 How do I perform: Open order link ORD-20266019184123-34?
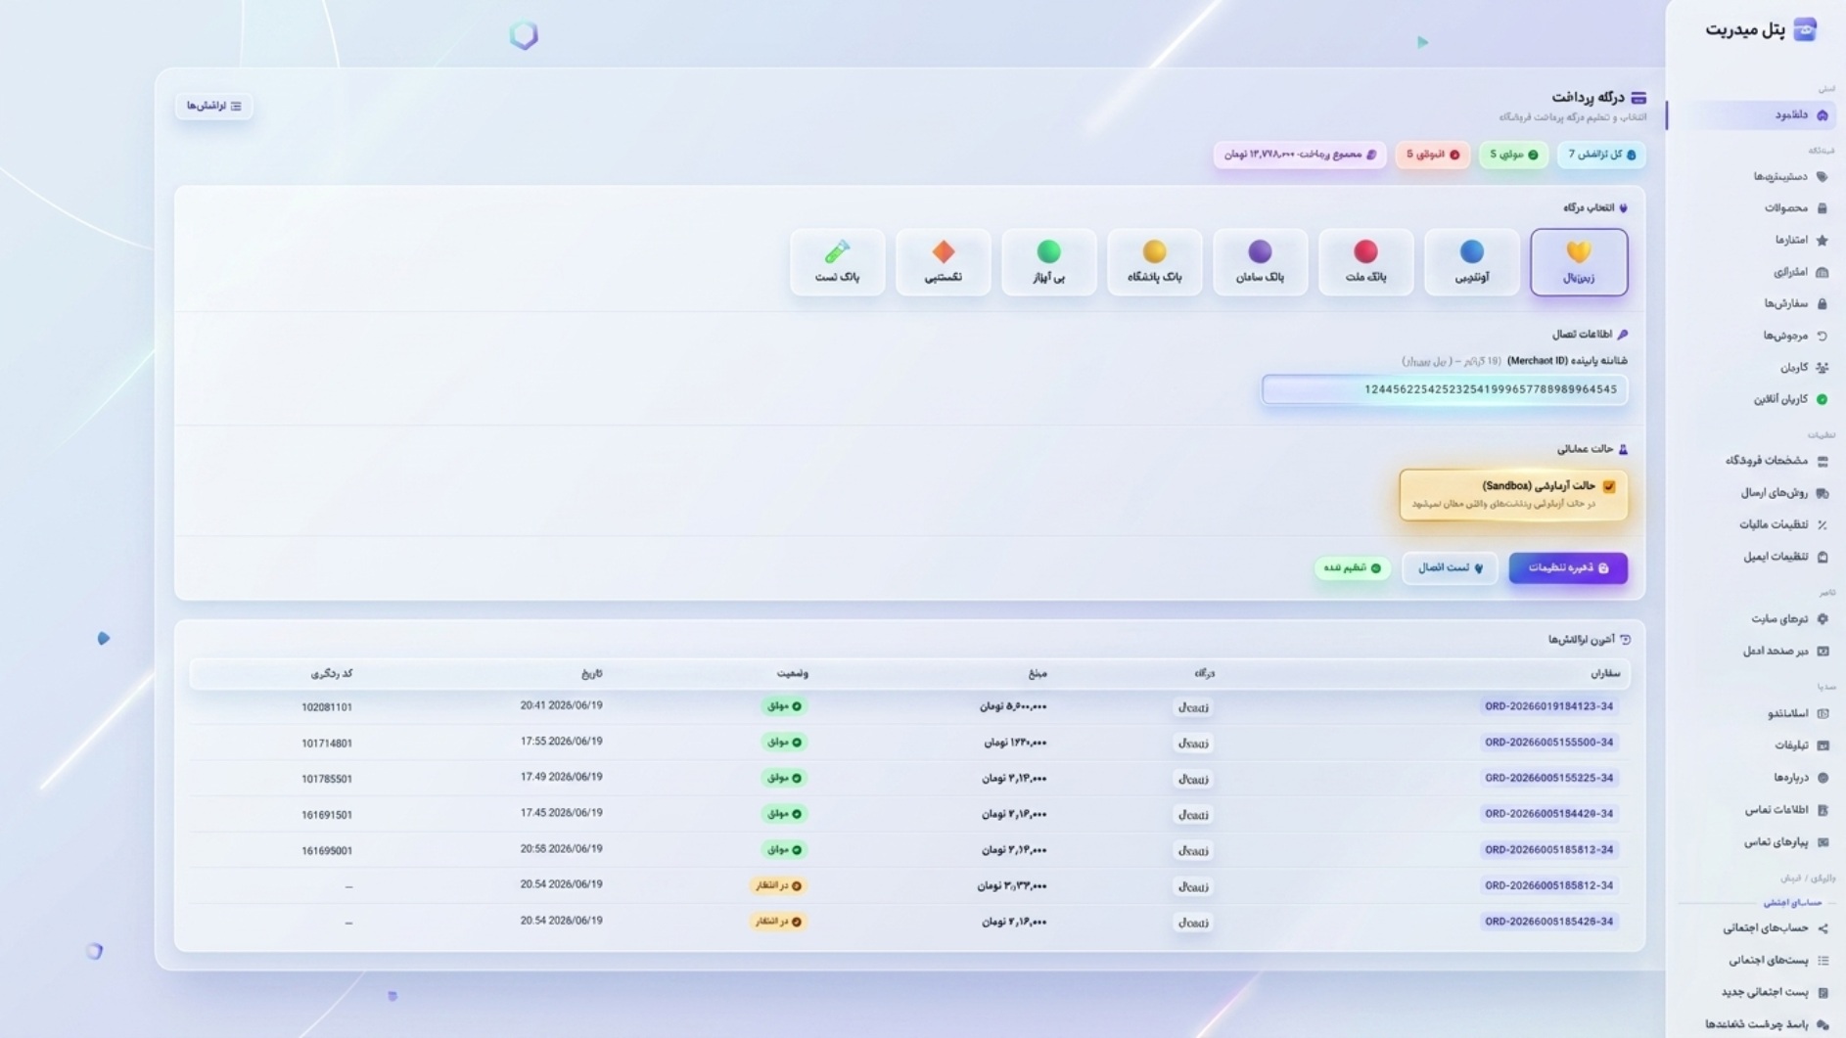(1548, 706)
